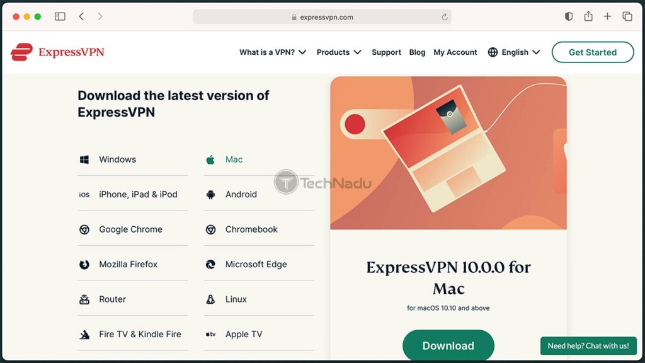Screen dimensions: 645x363
Task: Click the lock icon in address bar
Action: (294, 17)
